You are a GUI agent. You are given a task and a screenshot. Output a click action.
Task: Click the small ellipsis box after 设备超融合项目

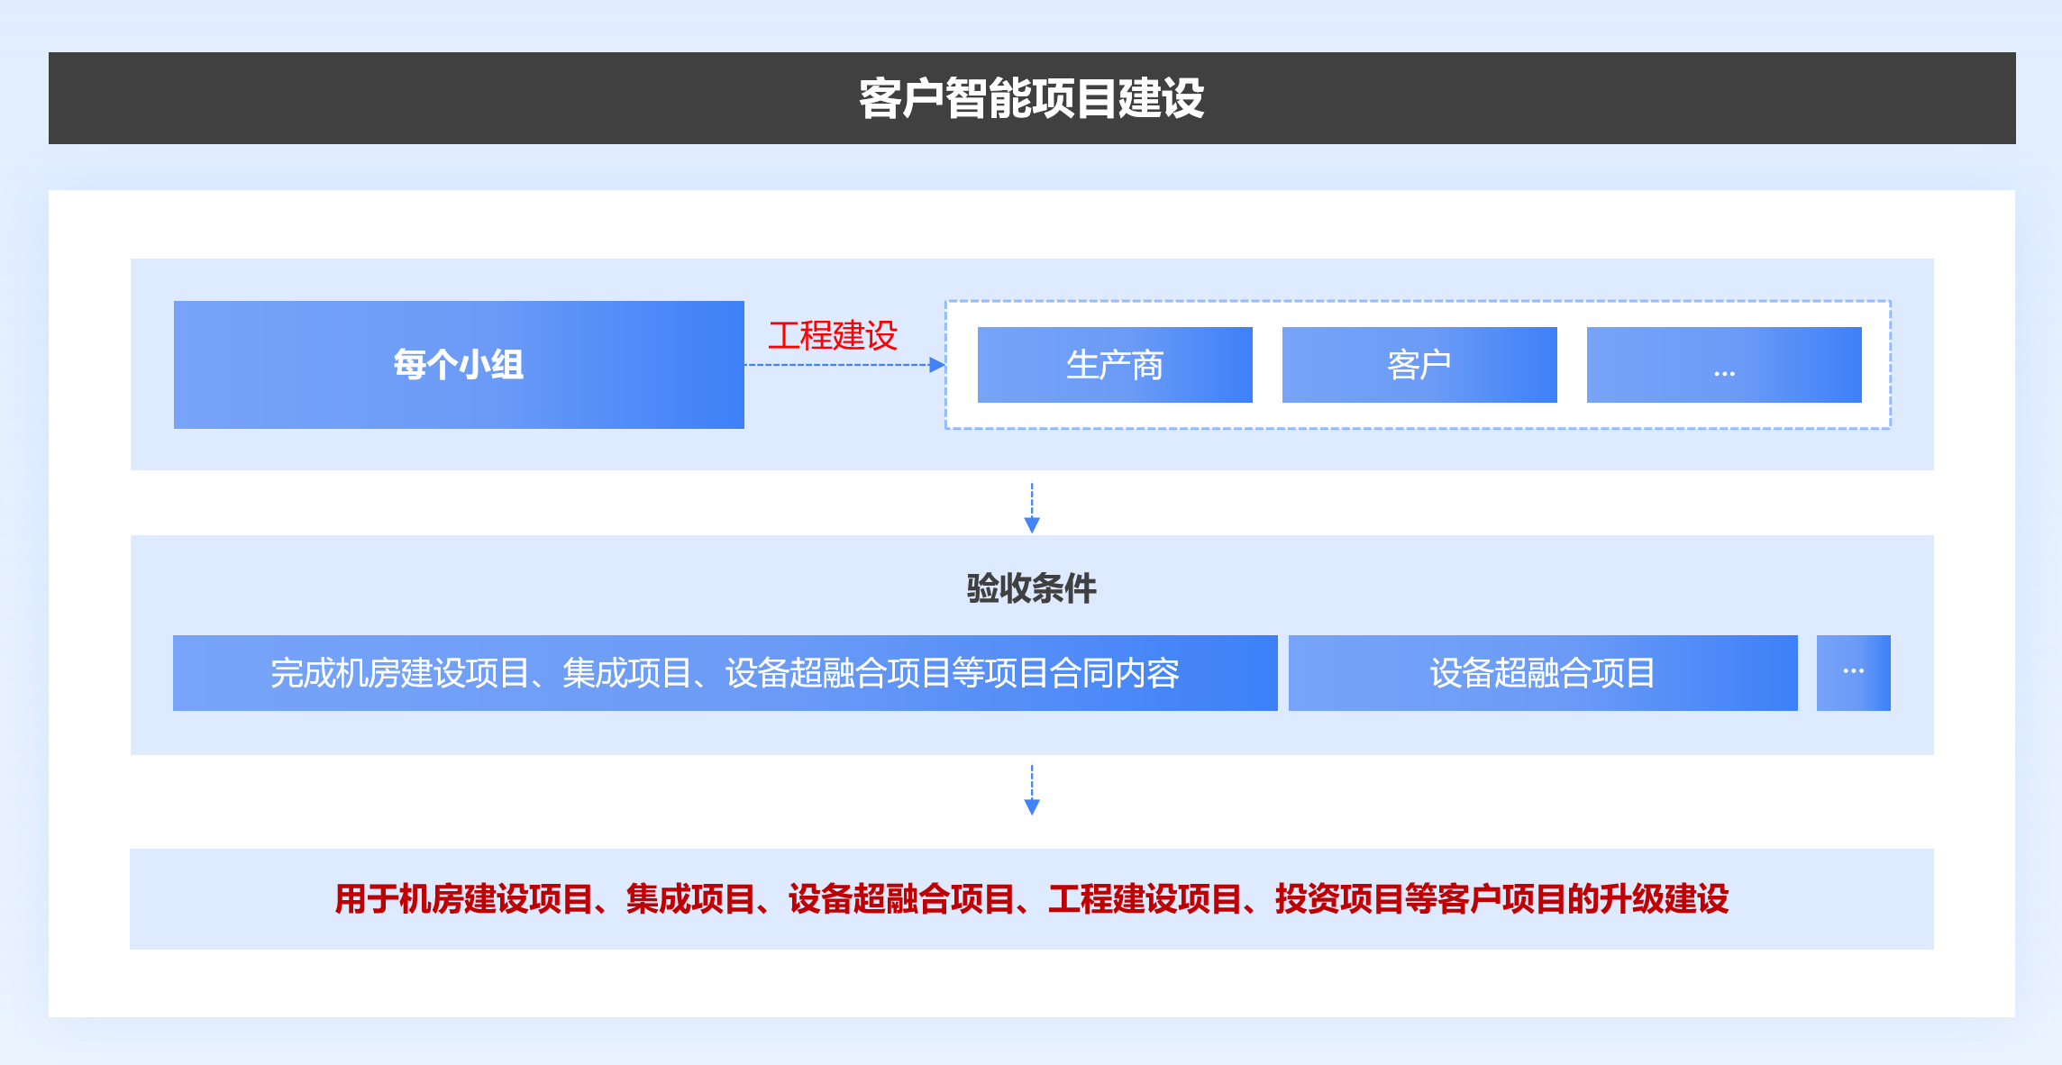(x=1853, y=673)
